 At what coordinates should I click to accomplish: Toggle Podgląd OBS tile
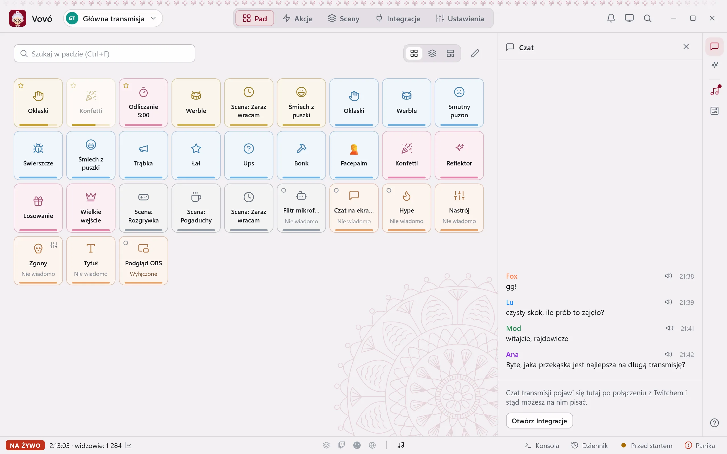pyautogui.click(x=143, y=261)
